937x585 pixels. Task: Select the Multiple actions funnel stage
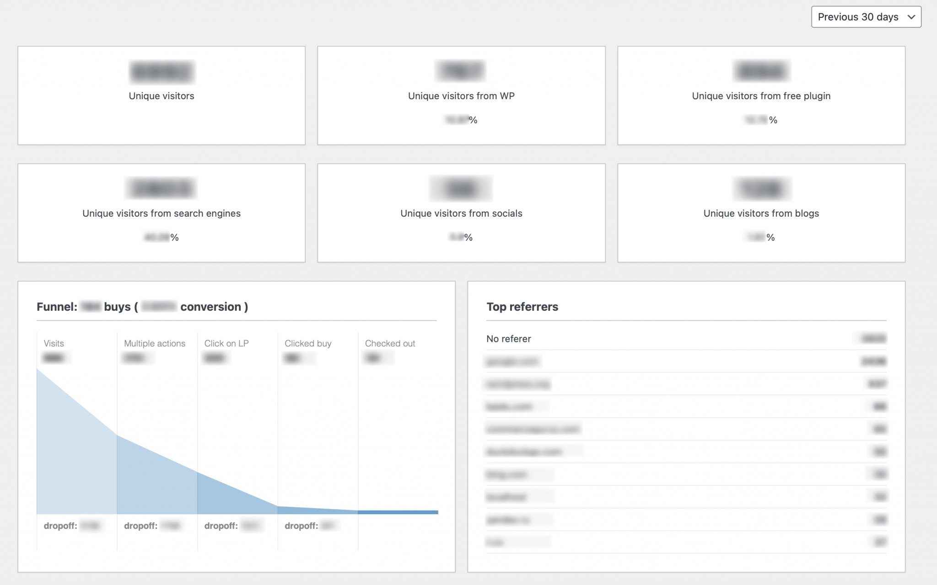pos(155,343)
